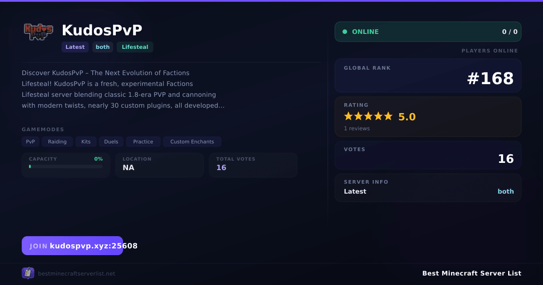Viewport: 543px width, 285px height.
Task: Choose the Raiding gamemode chip
Action: click(57, 142)
